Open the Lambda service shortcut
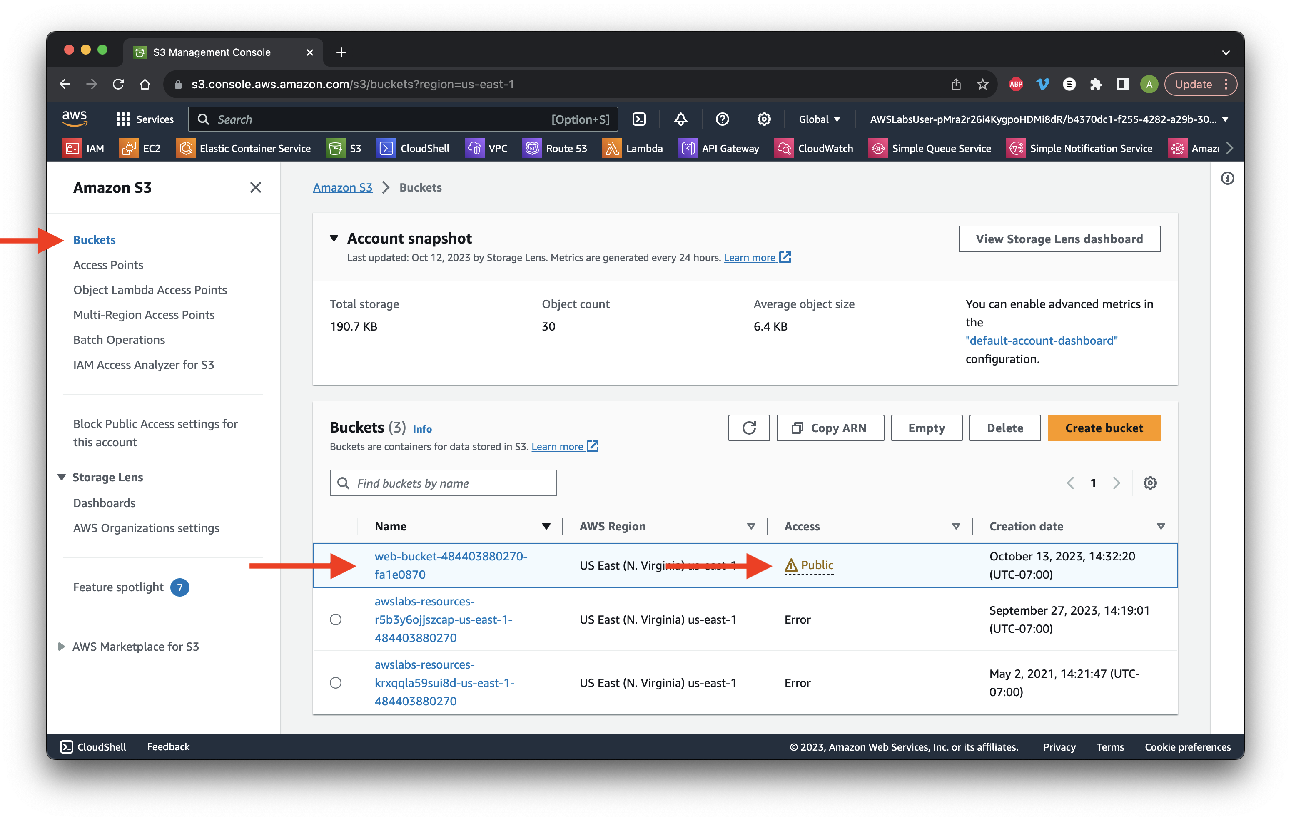 [632, 149]
